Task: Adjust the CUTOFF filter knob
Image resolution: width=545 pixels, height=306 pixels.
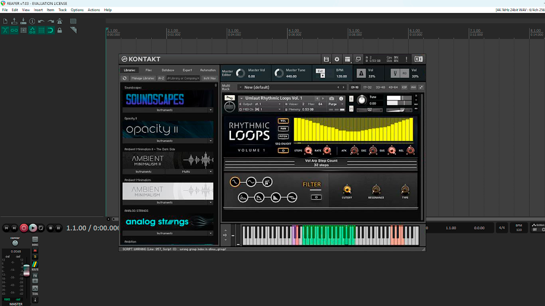Action: [x=347, y=190]
